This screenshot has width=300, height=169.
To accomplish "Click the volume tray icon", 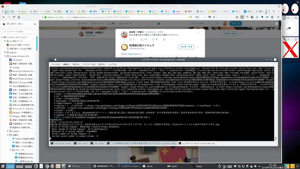I will pos(255,166).
